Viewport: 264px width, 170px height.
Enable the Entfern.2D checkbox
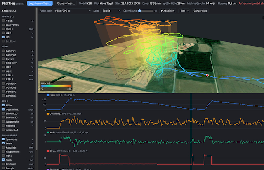point(3,113)
